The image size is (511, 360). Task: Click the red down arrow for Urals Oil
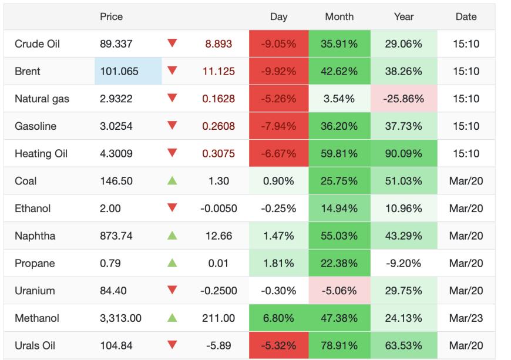(172, 345)
